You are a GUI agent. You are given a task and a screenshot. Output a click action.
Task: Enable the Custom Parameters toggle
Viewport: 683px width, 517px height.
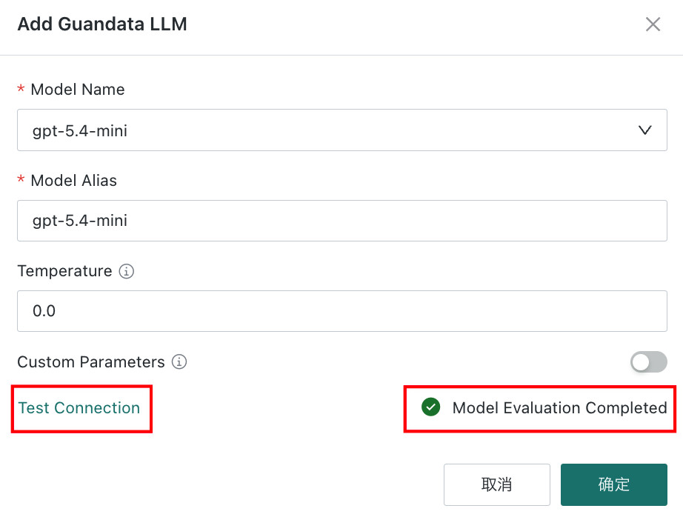coord(648,362)
